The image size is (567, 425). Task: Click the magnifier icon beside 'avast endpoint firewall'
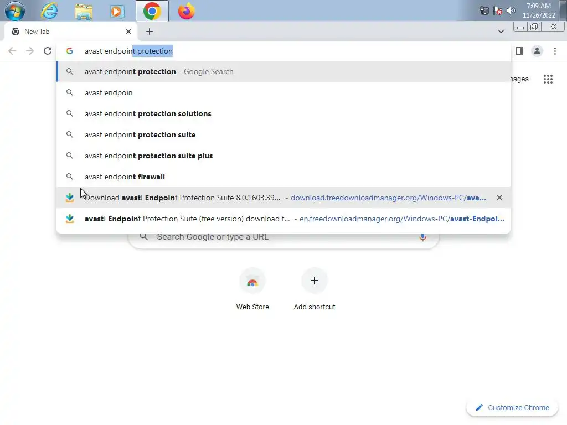70,177
